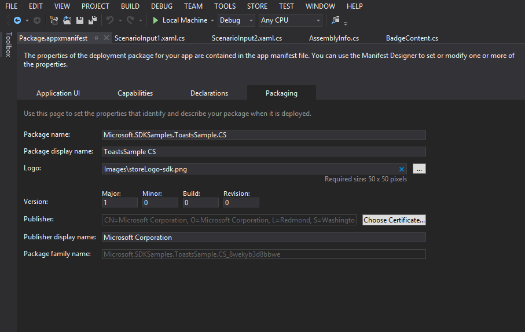Click the Redo arrow icon

130,20
